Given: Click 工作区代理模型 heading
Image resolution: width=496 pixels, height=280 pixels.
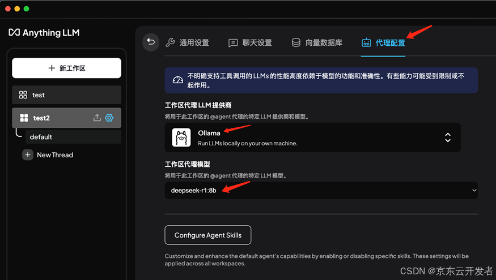Looking at the screenshot, I should pyautogui.click(x=187, y=164).
